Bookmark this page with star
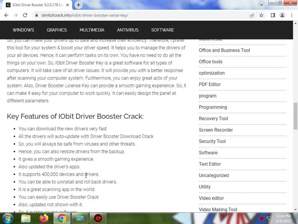This screenshot has height=224, width=298. click(261, 15)
